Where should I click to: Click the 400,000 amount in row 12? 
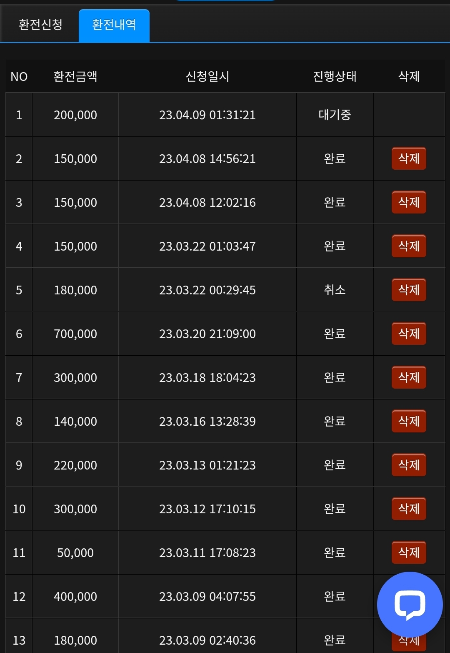click(x=75, y=597)
